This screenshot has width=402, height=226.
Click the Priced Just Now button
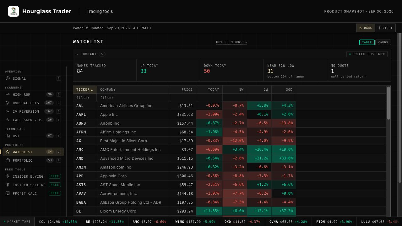(x=367, y=54)
